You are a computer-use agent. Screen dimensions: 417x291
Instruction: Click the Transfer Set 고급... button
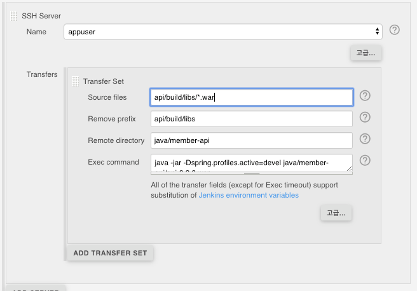[336, 213]
